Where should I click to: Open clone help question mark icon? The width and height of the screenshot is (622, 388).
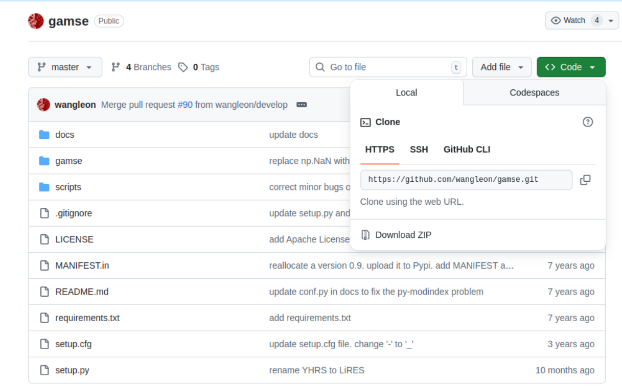pos(588,122)
